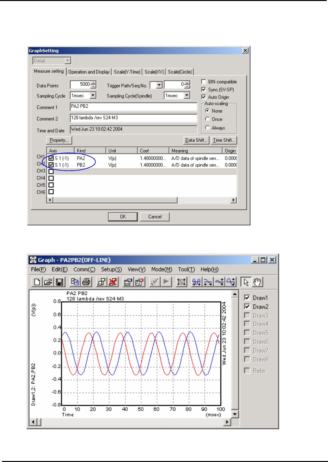Click the copy graph toolbar icon
Viewport: 328px width, 462px height.
click(x=75, y=282)
